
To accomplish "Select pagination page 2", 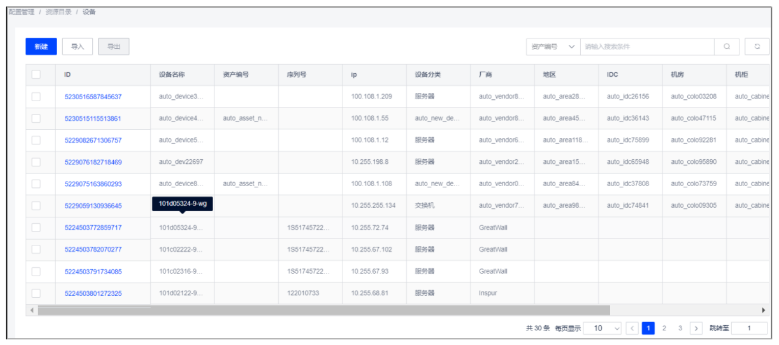I will coord(664,328).
